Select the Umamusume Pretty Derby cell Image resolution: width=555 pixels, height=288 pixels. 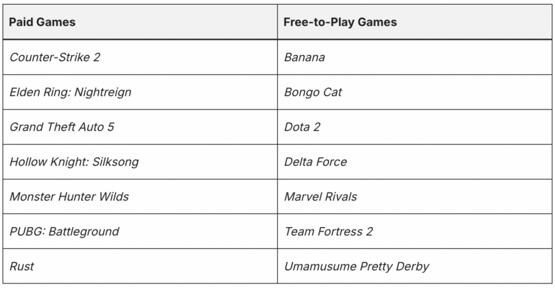point(356,266)
